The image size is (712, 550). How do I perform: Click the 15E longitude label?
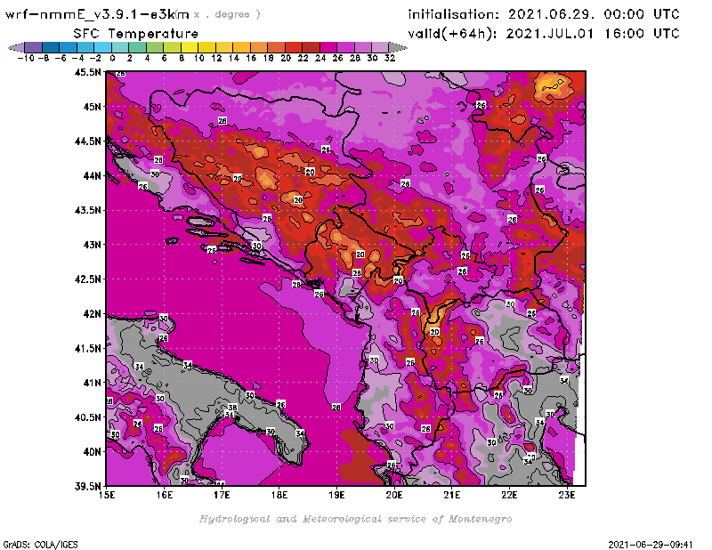coord(107,495)
